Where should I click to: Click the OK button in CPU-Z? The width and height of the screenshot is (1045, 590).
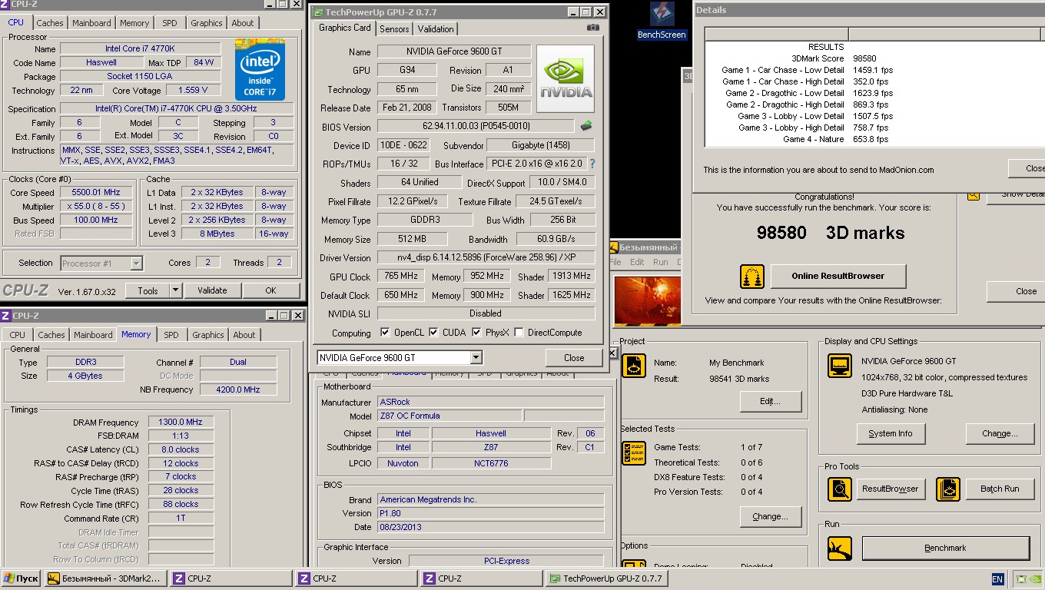[x=270, y=290]
